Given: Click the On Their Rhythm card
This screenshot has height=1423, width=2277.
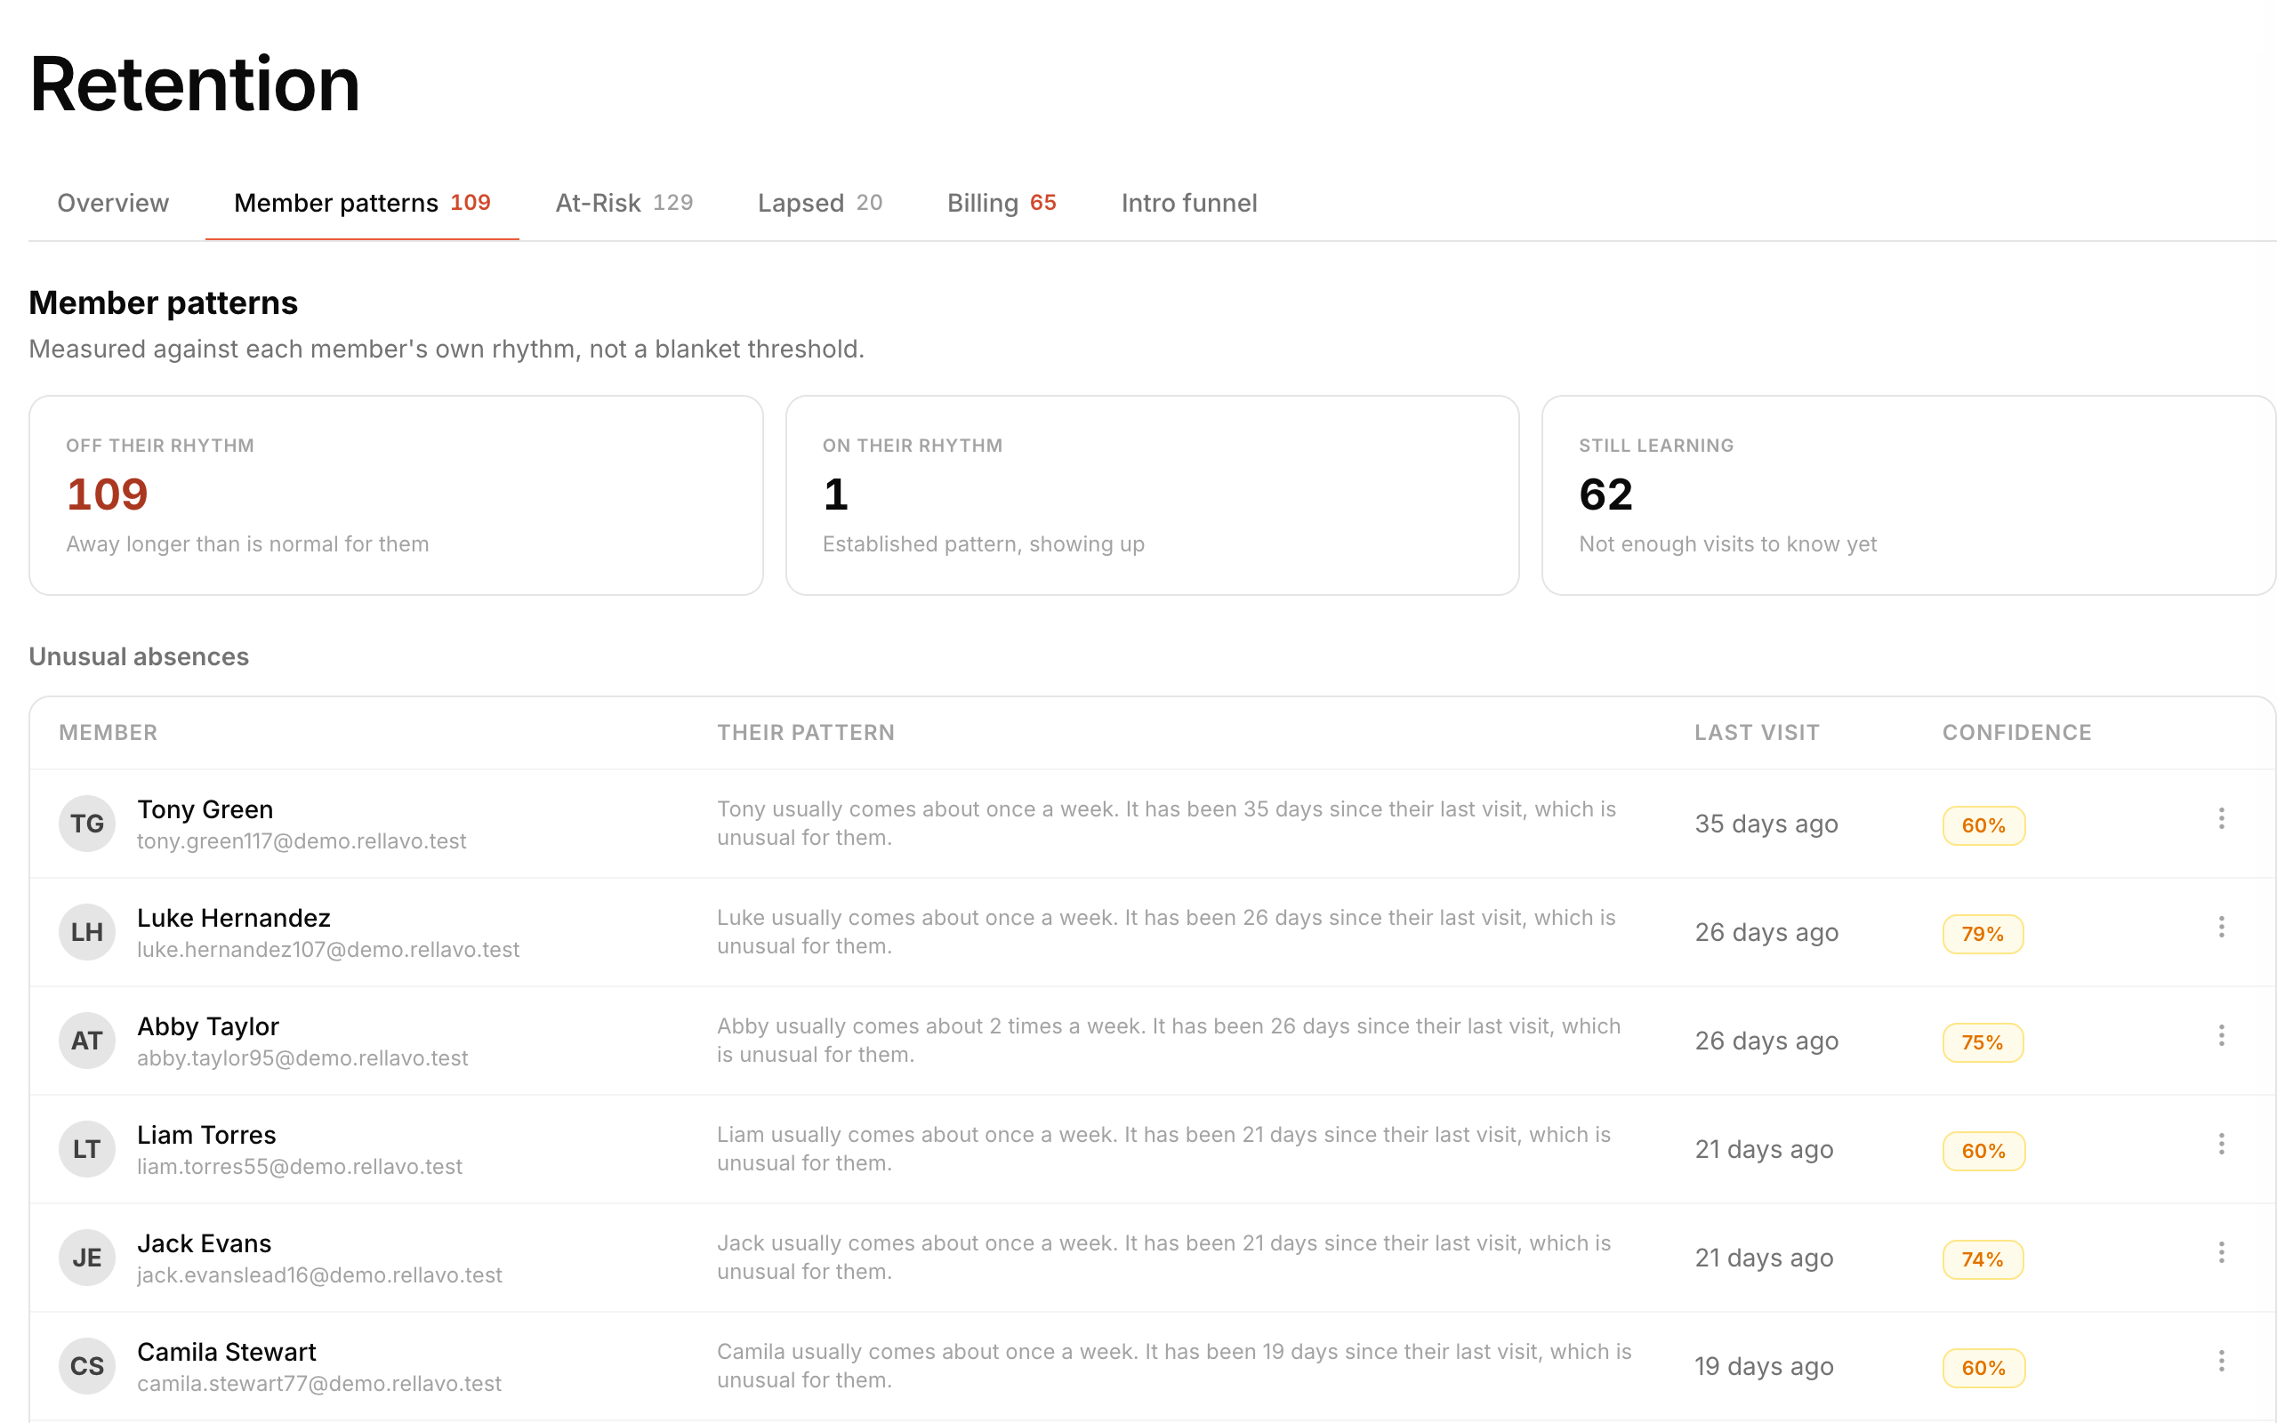Looking at the screenshot, I should [x=1152, y=495].
